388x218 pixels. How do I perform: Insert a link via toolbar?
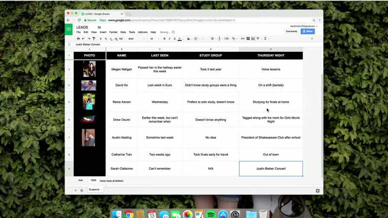pos(242,39)
